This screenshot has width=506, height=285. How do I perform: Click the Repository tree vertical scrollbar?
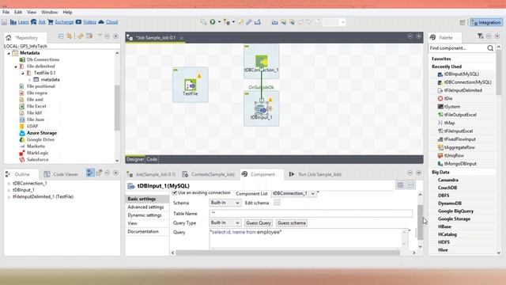[117, 107]
